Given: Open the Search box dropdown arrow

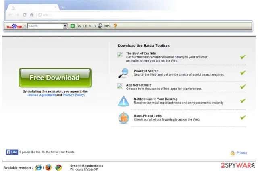Looking at the screenshot, I should pyautogui.click(x=65, y=26).
